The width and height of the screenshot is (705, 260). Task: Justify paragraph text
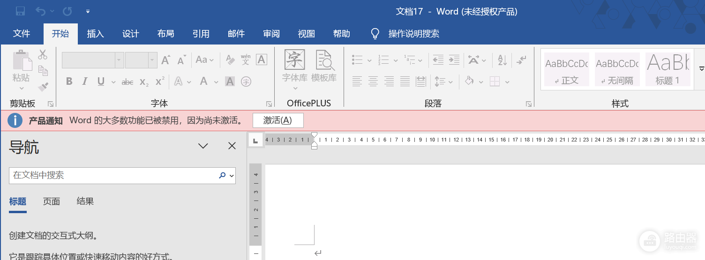pyautogui.click(x=405, y=82)
